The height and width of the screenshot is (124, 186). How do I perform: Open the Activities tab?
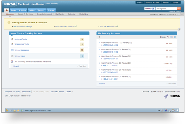pos(22,10)
